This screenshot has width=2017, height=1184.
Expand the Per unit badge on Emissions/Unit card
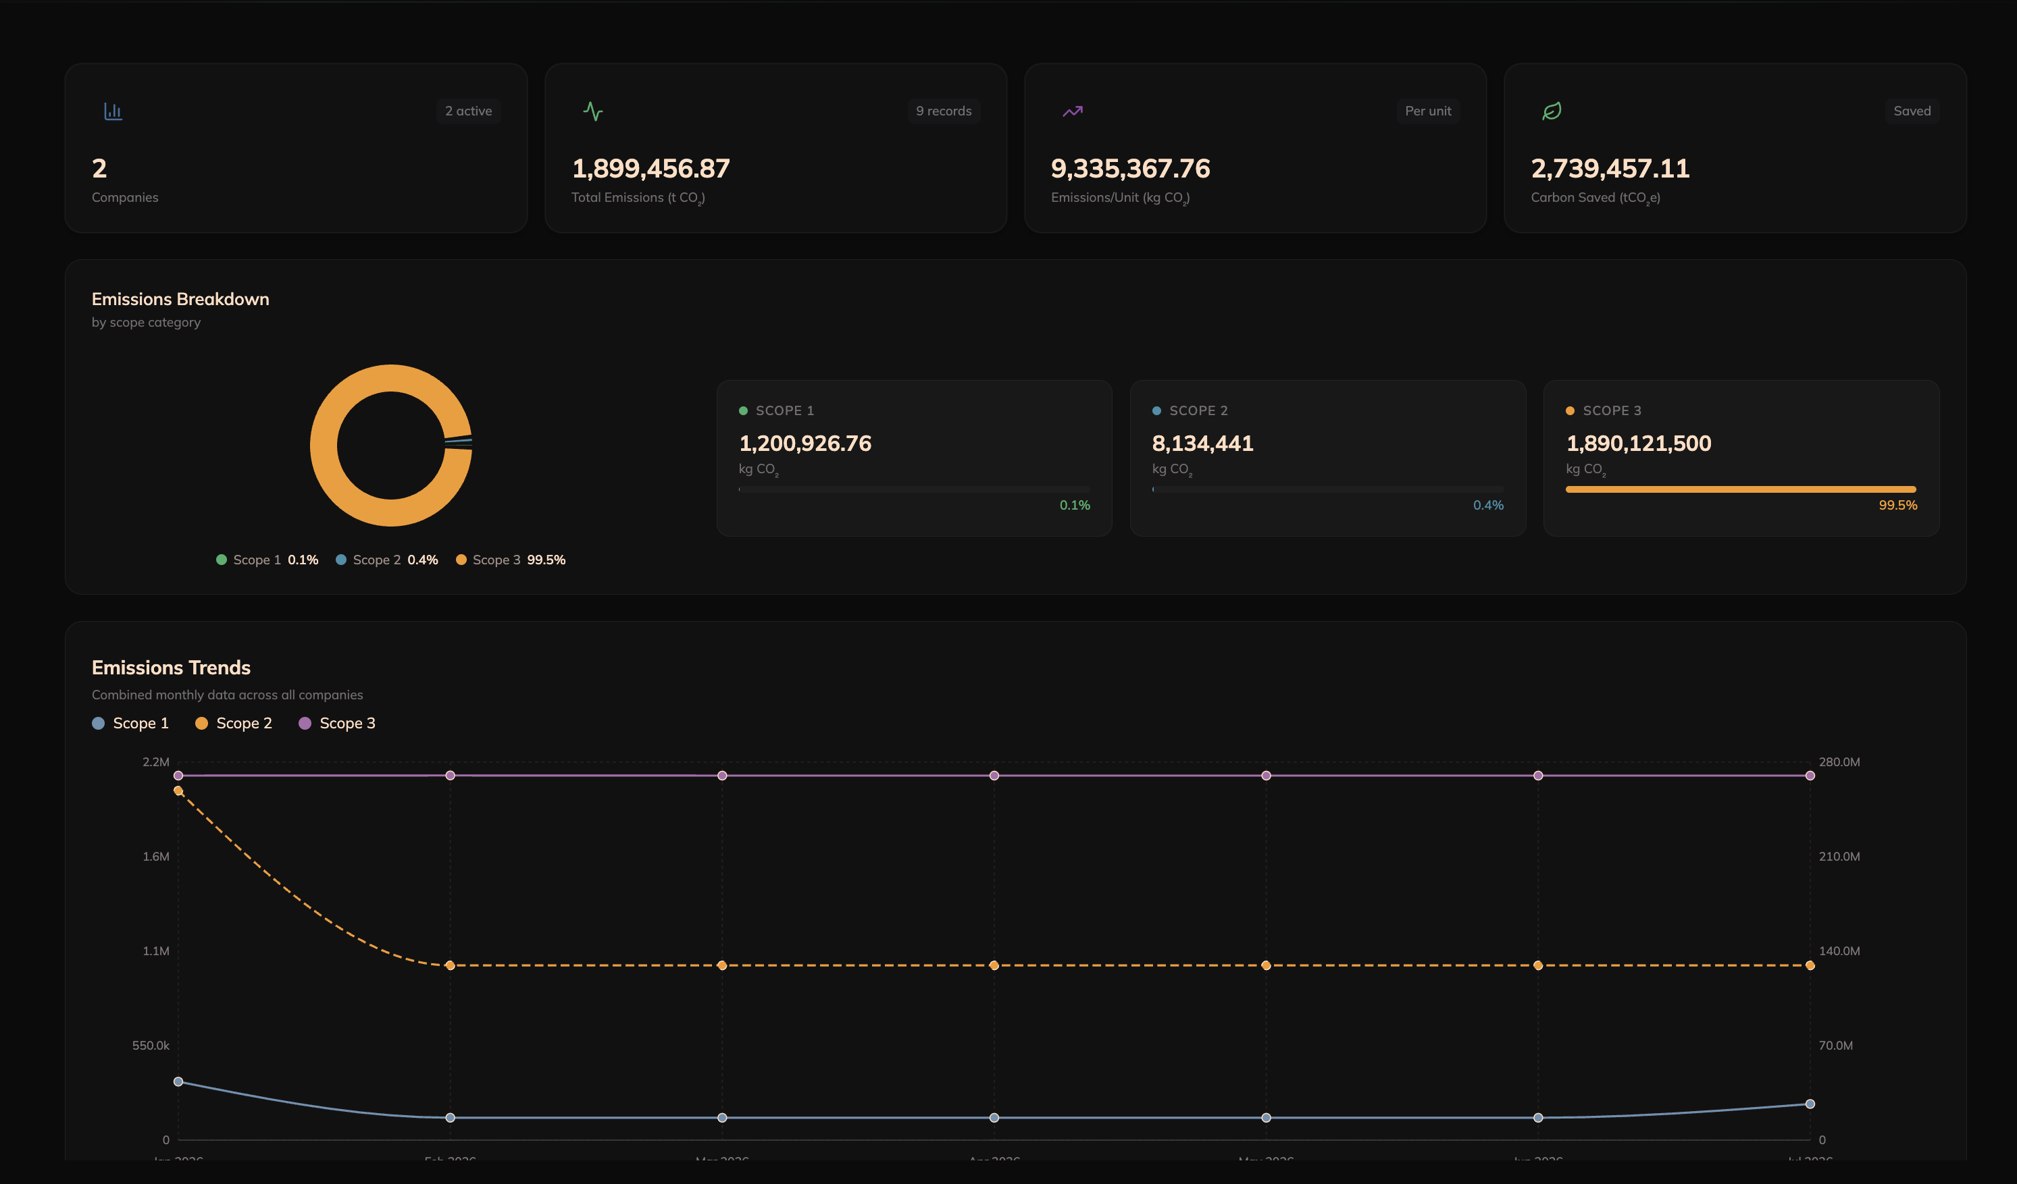(x=1428, y=111)
